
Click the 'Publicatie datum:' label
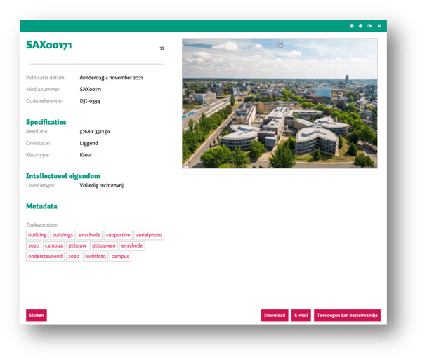tap(46, 78)
